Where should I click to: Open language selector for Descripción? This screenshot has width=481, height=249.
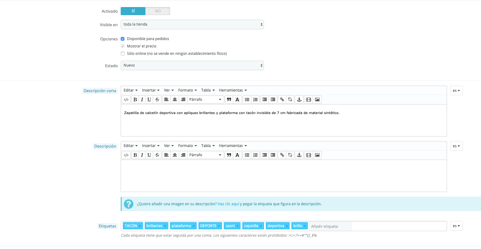click(456, 146)
